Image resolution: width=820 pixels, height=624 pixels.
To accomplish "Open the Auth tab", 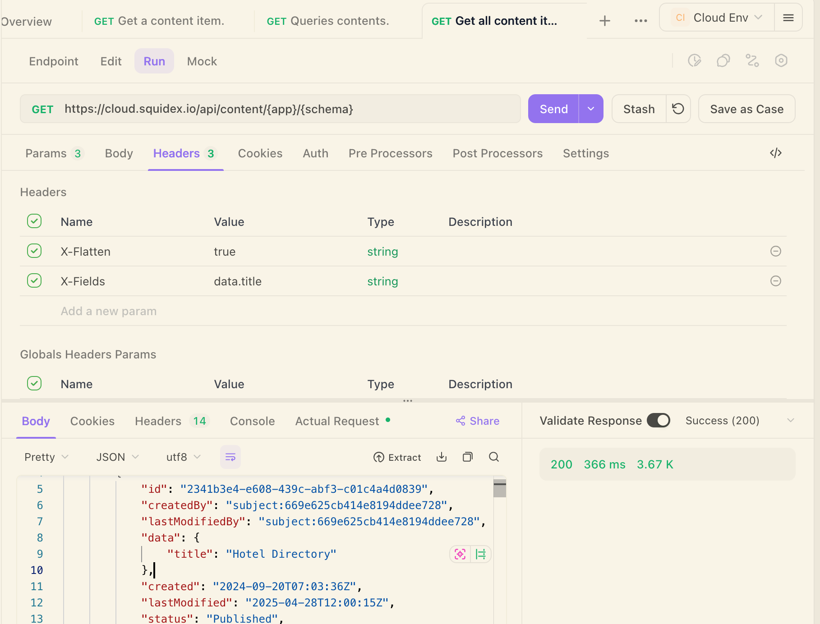I will tap(316, 154).
